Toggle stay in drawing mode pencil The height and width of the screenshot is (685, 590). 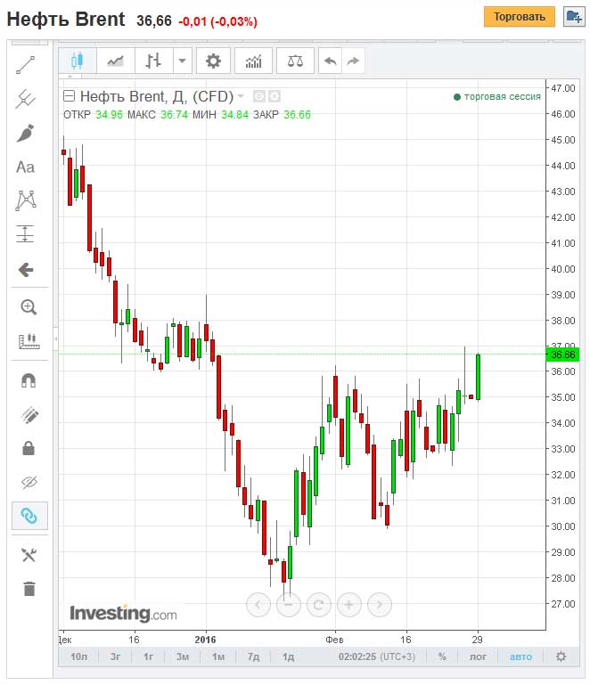[x=29, y=415]
